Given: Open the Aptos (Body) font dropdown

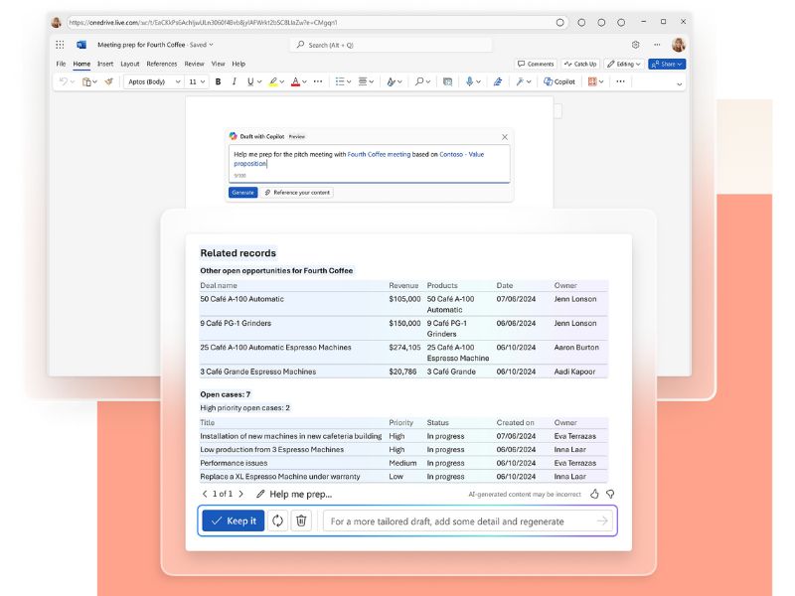Looking at the screenshot, I should pyautogui.click(x=153, y=81).
